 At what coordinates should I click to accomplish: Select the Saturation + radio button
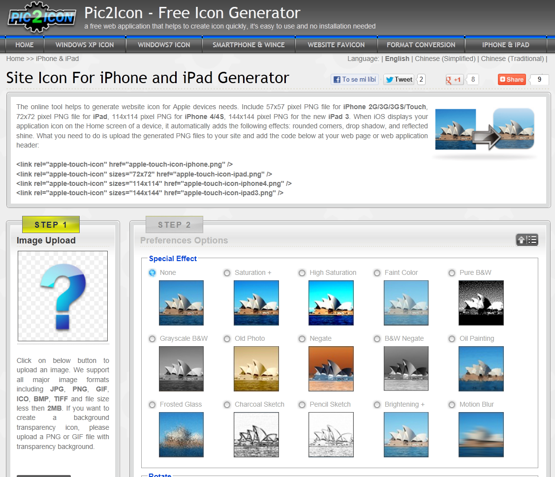[227, 273]
